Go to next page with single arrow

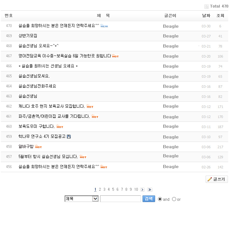pyautogui.click(x=142, y=189)
